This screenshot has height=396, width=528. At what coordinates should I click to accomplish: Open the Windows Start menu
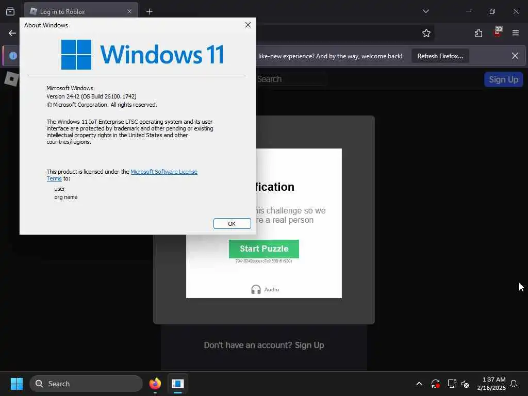point(16,384)
